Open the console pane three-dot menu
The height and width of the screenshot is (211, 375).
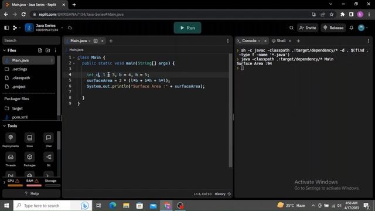click(369, 41)
